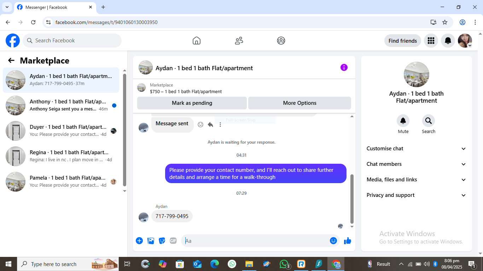
Task: Open Pamela conversation in Marketplace list
Action: (61, 182)
